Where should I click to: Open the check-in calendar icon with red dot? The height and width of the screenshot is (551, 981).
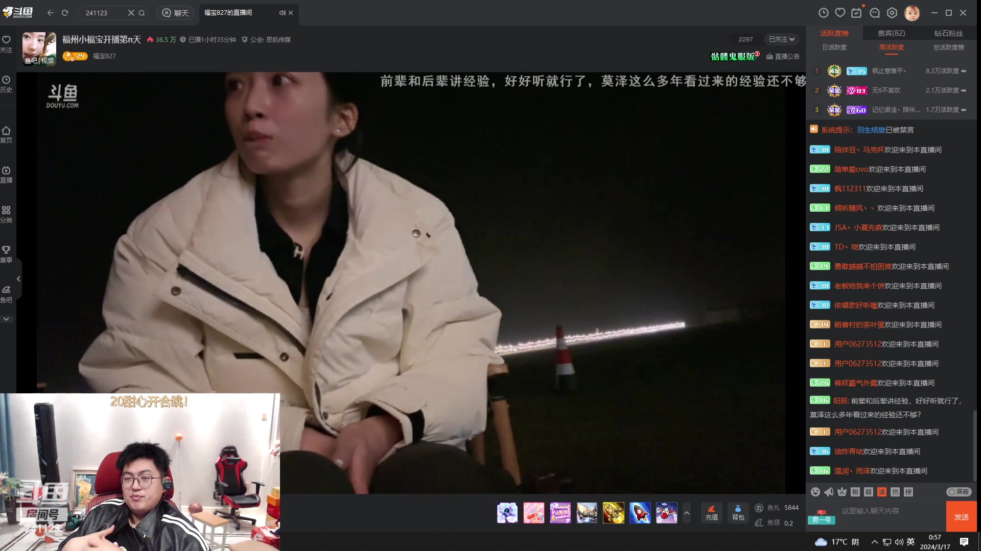[857, 12]
